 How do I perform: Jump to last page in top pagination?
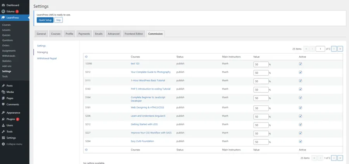(x=340, y=49)
